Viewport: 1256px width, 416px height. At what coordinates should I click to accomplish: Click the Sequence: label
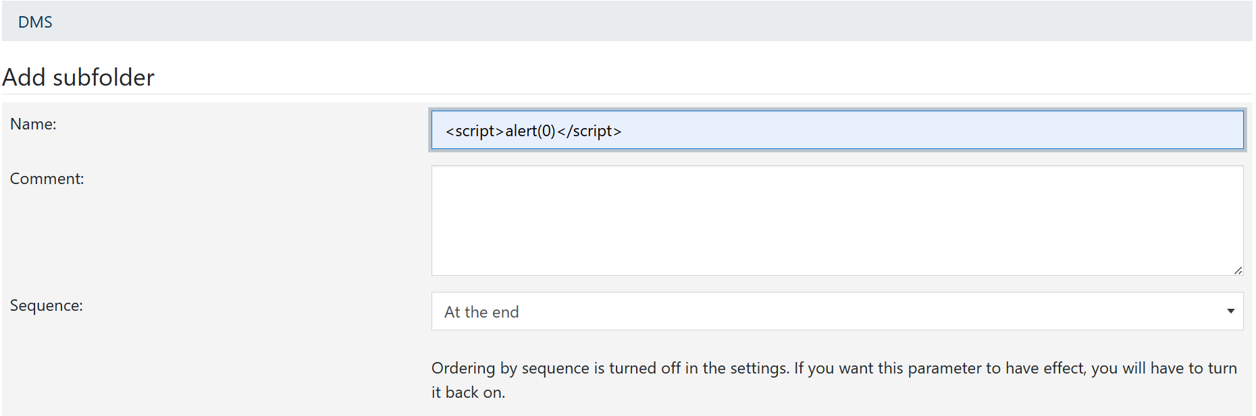point(47,305)
